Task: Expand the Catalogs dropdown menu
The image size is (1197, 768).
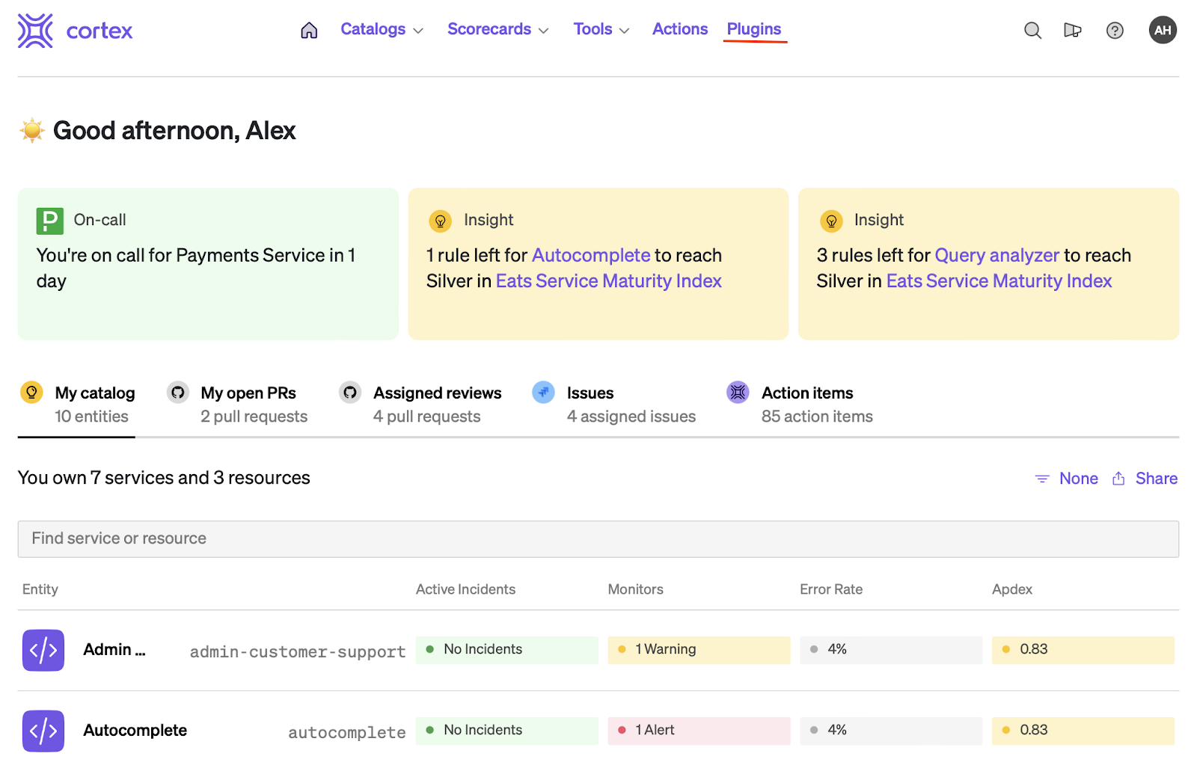Action: click(382, 29)
